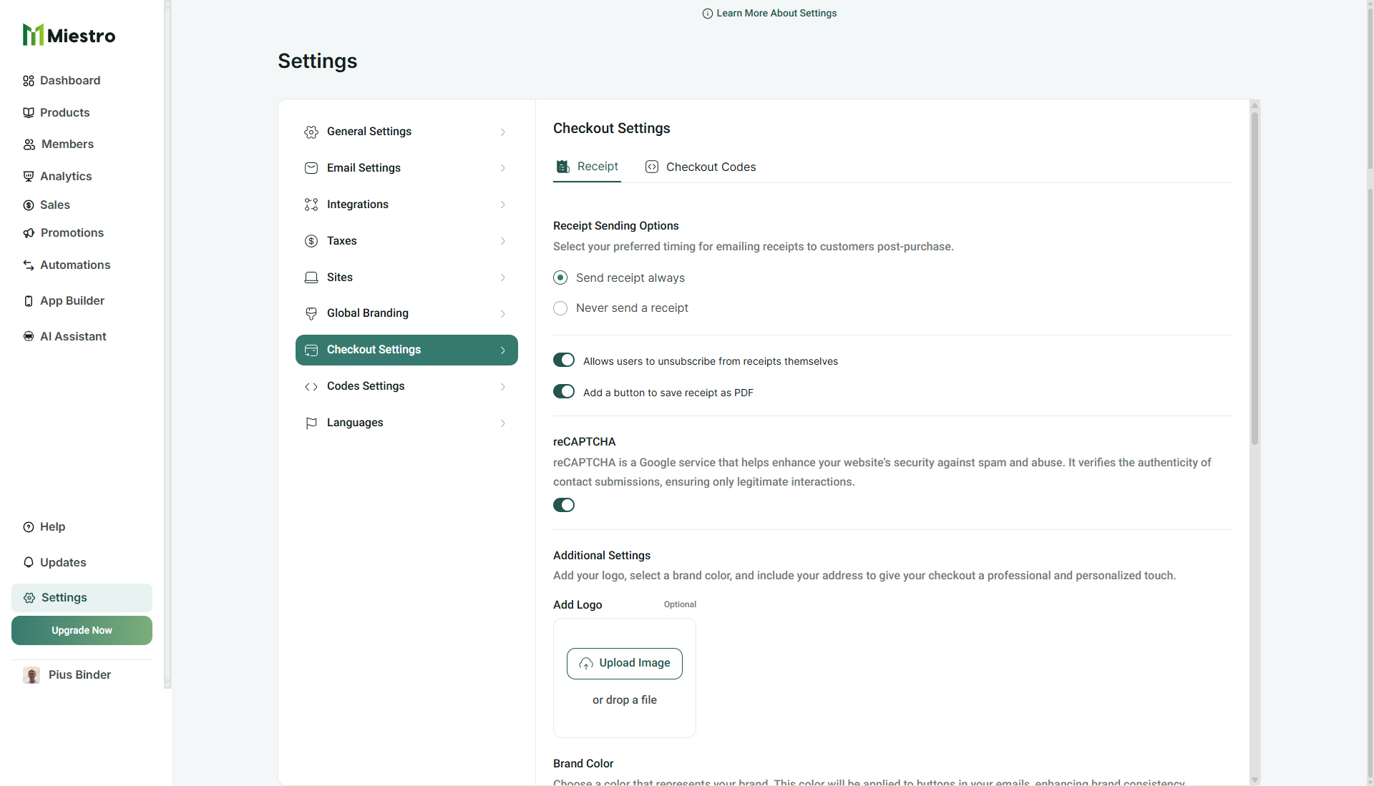Screen dimensions: 1374x786
Task: Click the Global Branding brush icon
Action: [311, 313]
